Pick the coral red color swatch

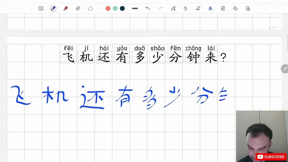point(108,9)
